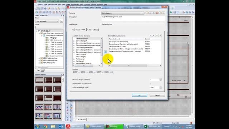Expand the EB3 (Production line) node

(39, 58)
